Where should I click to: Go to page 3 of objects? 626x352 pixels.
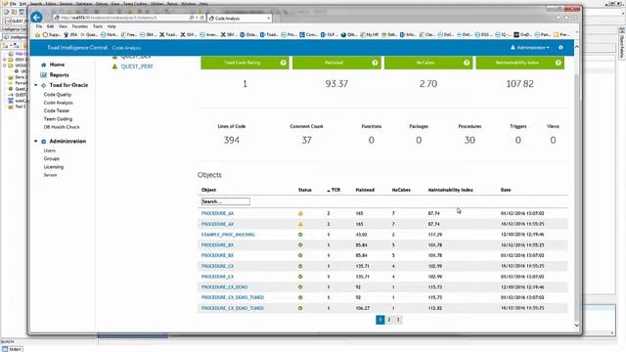coord(398,320)
